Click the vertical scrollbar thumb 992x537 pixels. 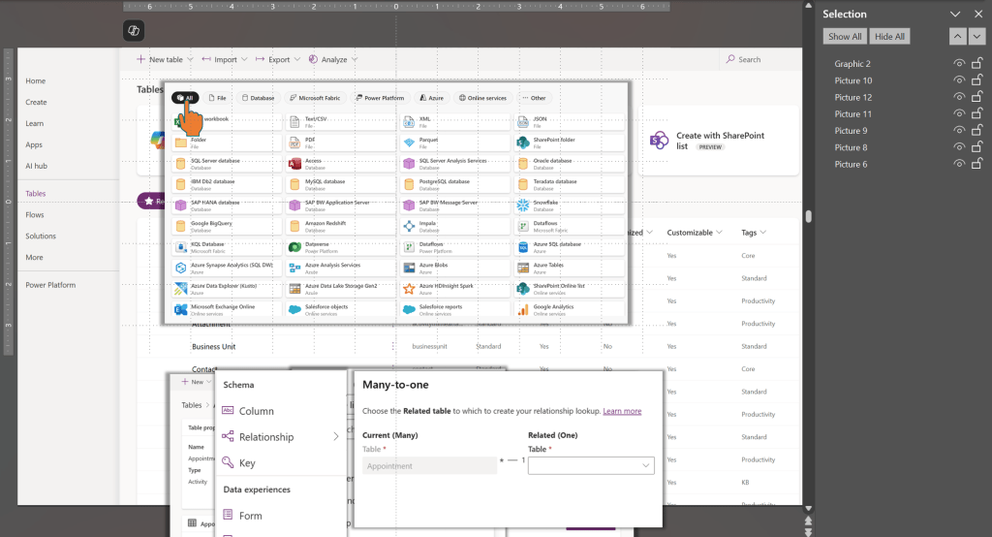pyautogui.click(x=808, y=216)
